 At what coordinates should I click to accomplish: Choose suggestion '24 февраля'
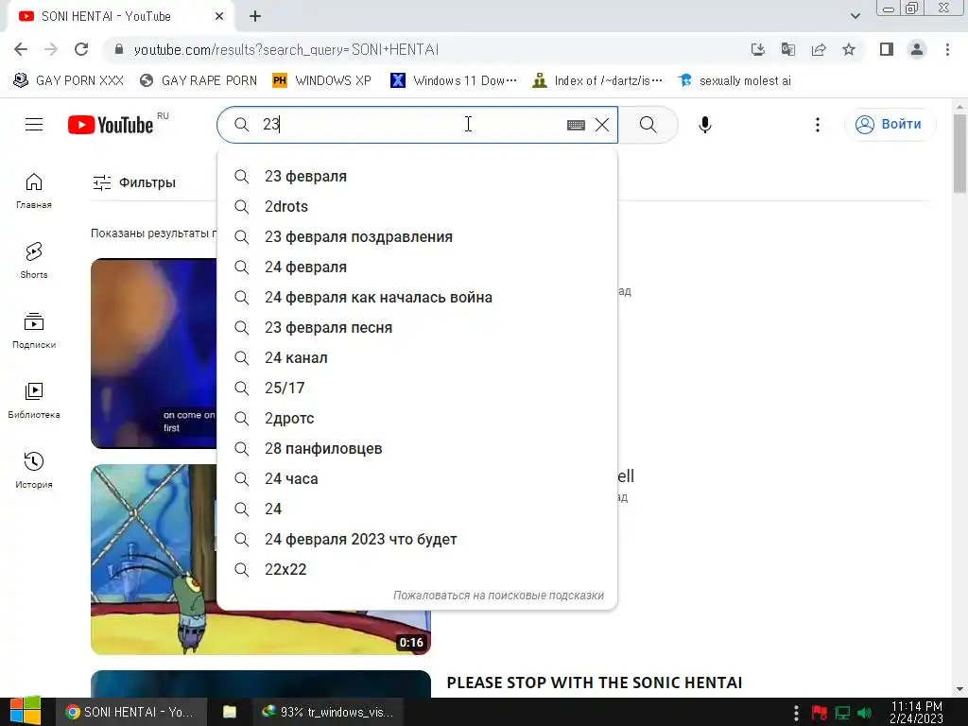point(417,268)
